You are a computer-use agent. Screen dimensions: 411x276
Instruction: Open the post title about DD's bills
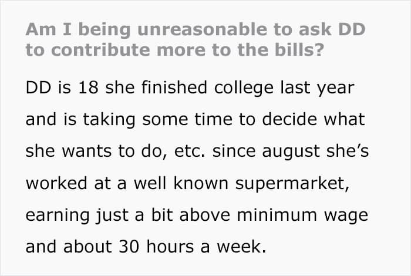click(x=196, y=39)
